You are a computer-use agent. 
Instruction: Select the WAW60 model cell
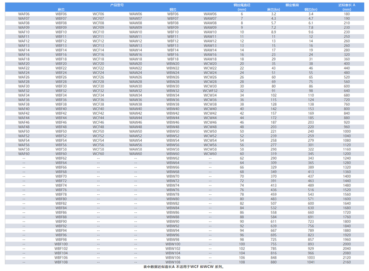point(135,154)
